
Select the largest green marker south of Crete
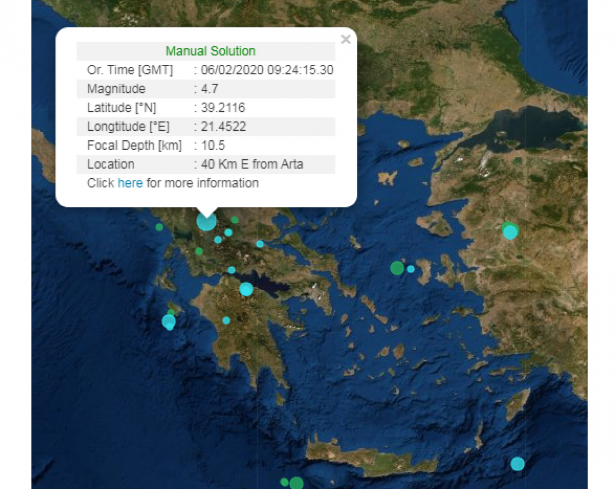(x=296, y=483)
